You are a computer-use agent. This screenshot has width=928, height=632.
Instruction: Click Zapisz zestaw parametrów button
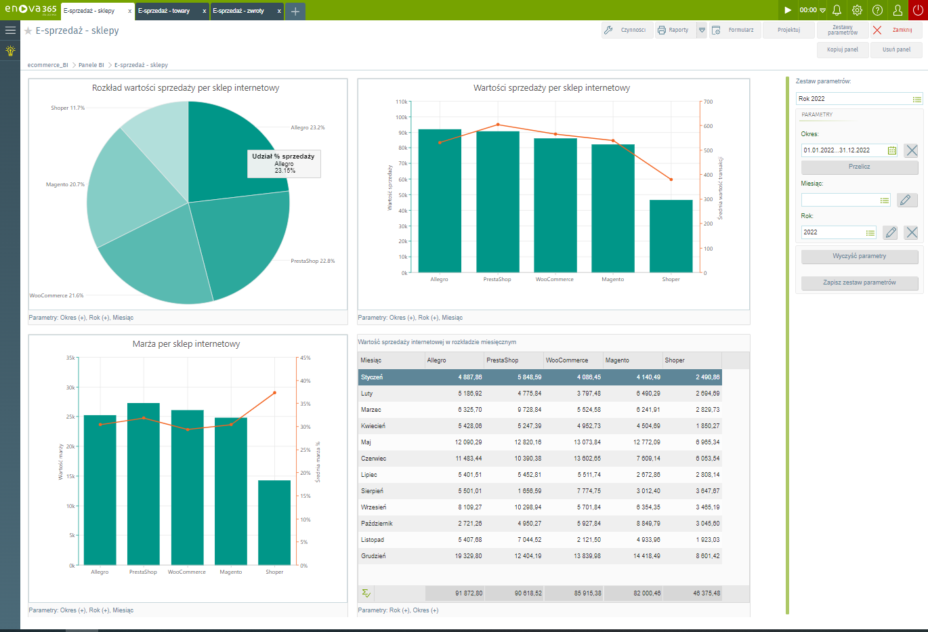click(x=859, y=282)
